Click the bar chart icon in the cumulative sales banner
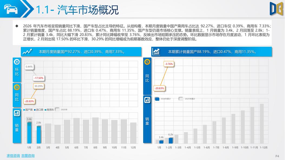The height and width of the screenshot is (160, 285). (x=156, y=52)
